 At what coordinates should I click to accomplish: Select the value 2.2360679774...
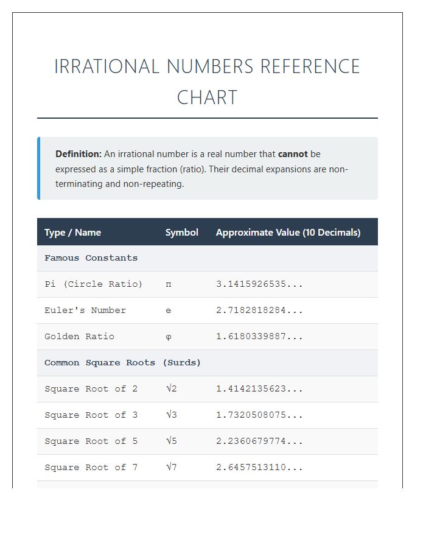tap(259, 441)
